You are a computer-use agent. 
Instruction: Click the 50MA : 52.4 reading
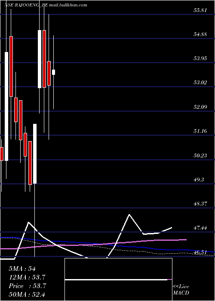pos(27,294)
